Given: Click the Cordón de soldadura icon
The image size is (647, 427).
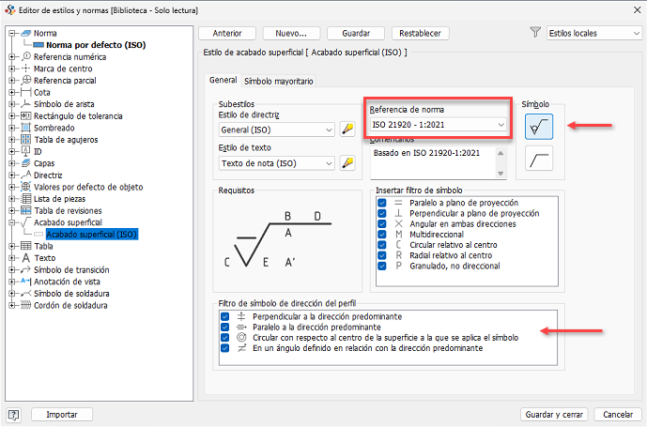Looking at the screenshot, I should 26,305.
